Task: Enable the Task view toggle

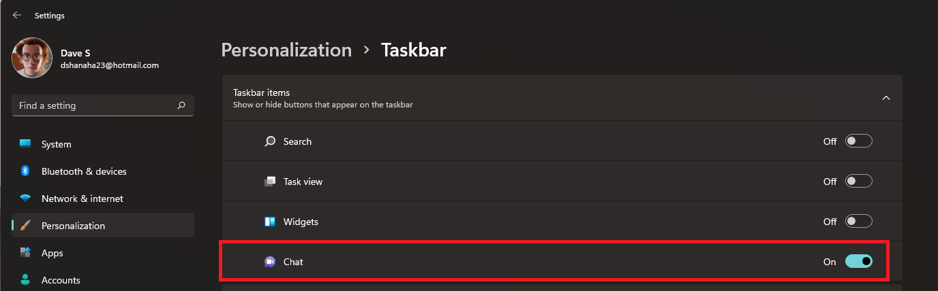Action: 859,182
